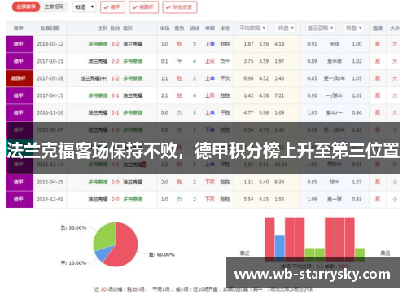Select the 全部赛事 filter tab
407x295 pixels.
tap(26, 7)
